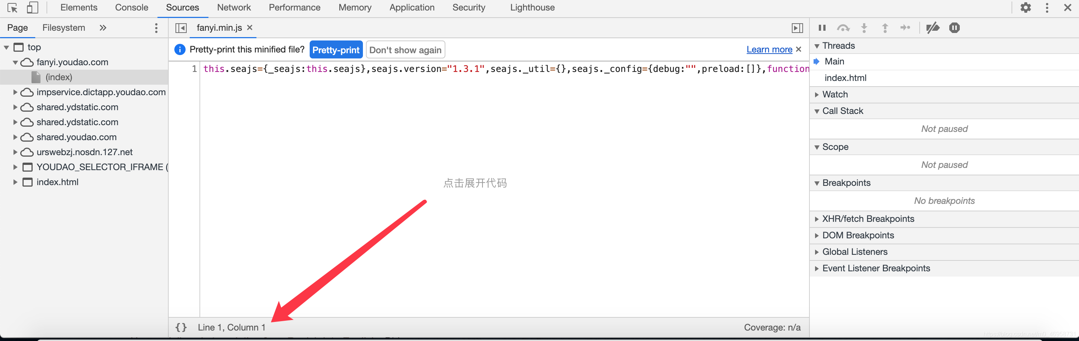1079x341 pixels.
Task: Click the minified code line in editor
Action: [506, 69]
